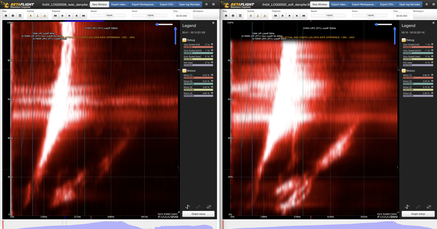The image size is (437, 229).
Task: Toggle Motor [2] visibility in left legend
Action: click(x=212, y=81)
